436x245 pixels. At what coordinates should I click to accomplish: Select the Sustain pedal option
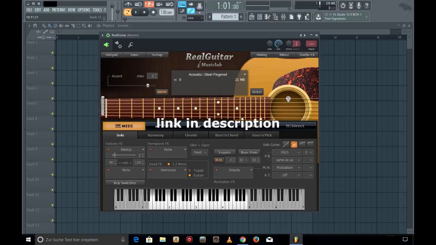point(190,175)
